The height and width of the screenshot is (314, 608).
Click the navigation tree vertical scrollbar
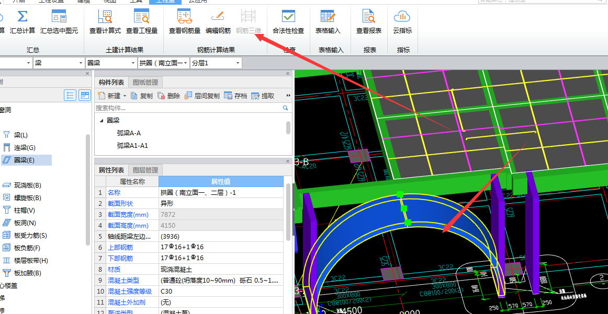click(x=87, y=190)
